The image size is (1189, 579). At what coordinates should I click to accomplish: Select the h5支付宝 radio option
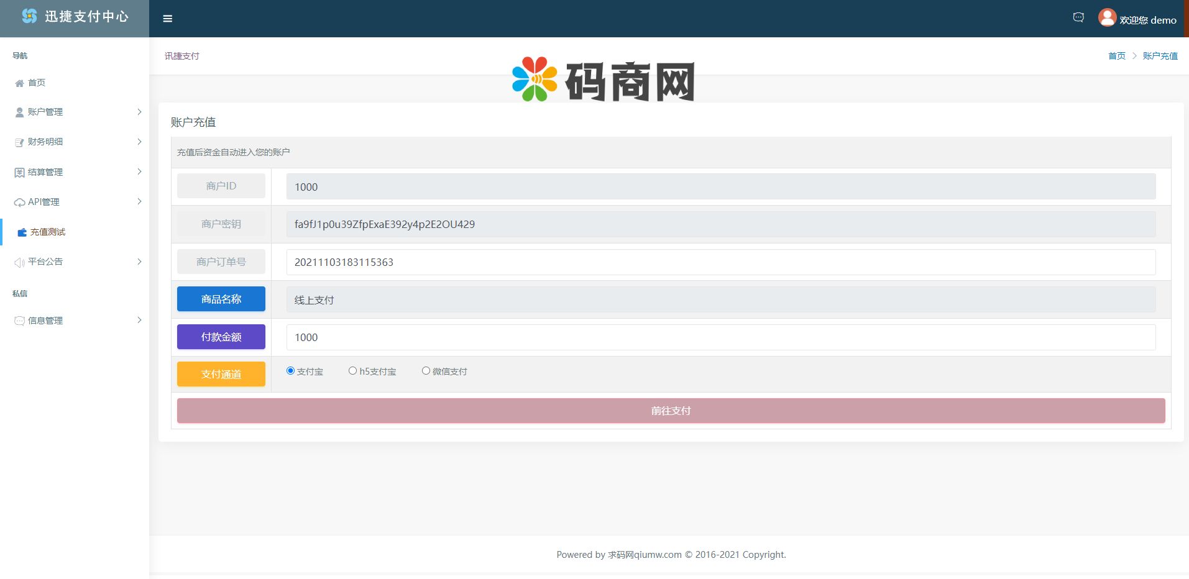click(352, 371)
